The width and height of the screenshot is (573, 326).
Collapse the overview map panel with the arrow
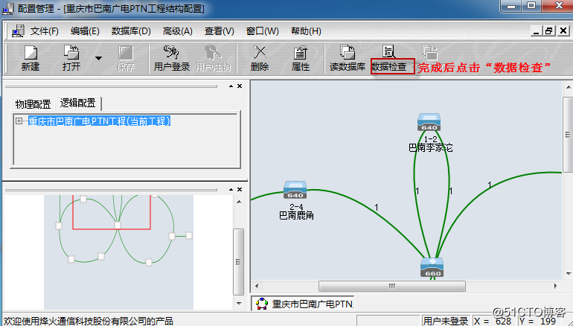(231, 189)
